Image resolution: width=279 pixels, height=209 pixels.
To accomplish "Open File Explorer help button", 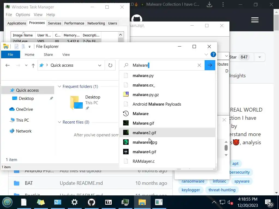I will pyautogui.click(x=213, y=54).
